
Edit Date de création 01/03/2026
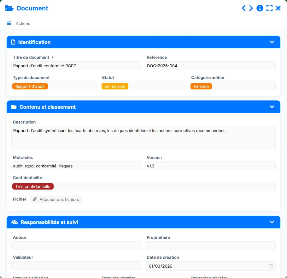coord(210,266)
